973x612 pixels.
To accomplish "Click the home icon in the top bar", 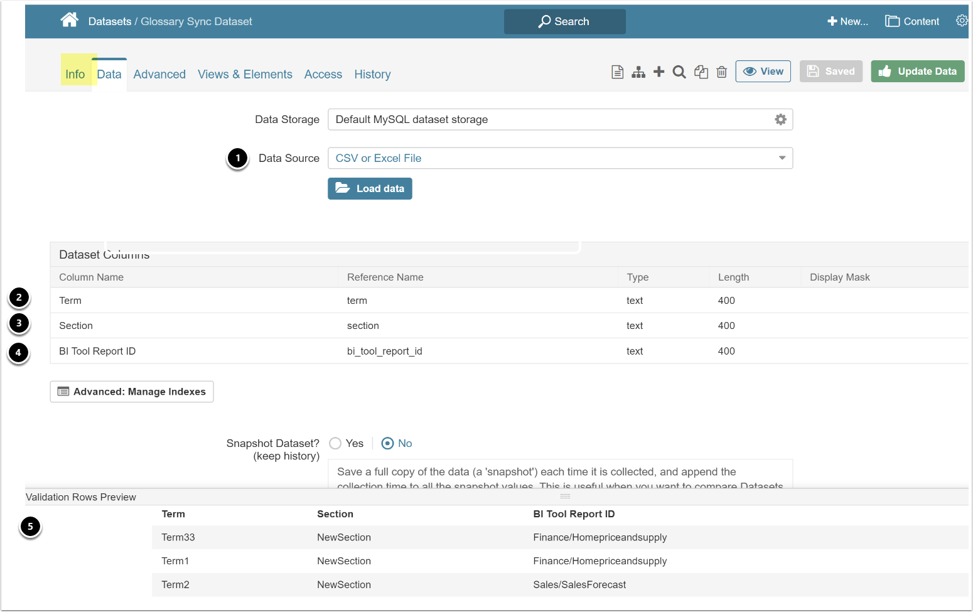I will (x=70, y=19).
